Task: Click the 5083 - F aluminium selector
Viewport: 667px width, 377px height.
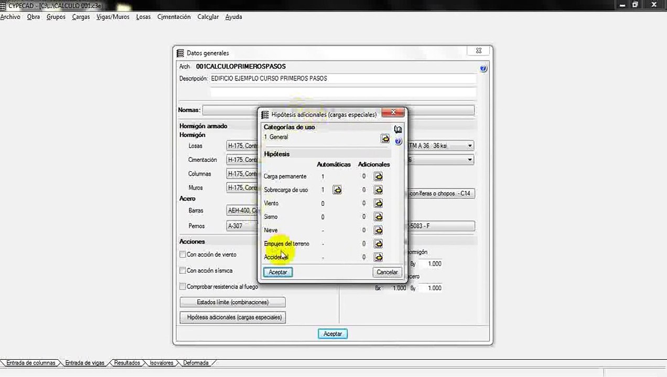Action: 440,226
